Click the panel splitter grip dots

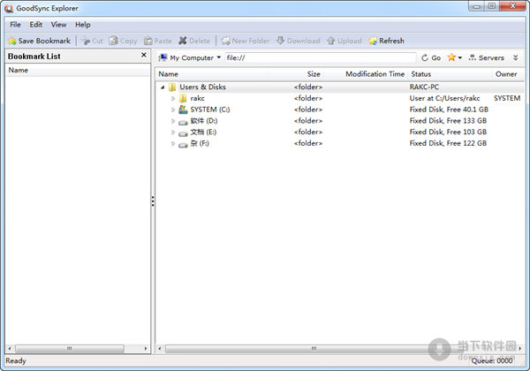(153, 201)
